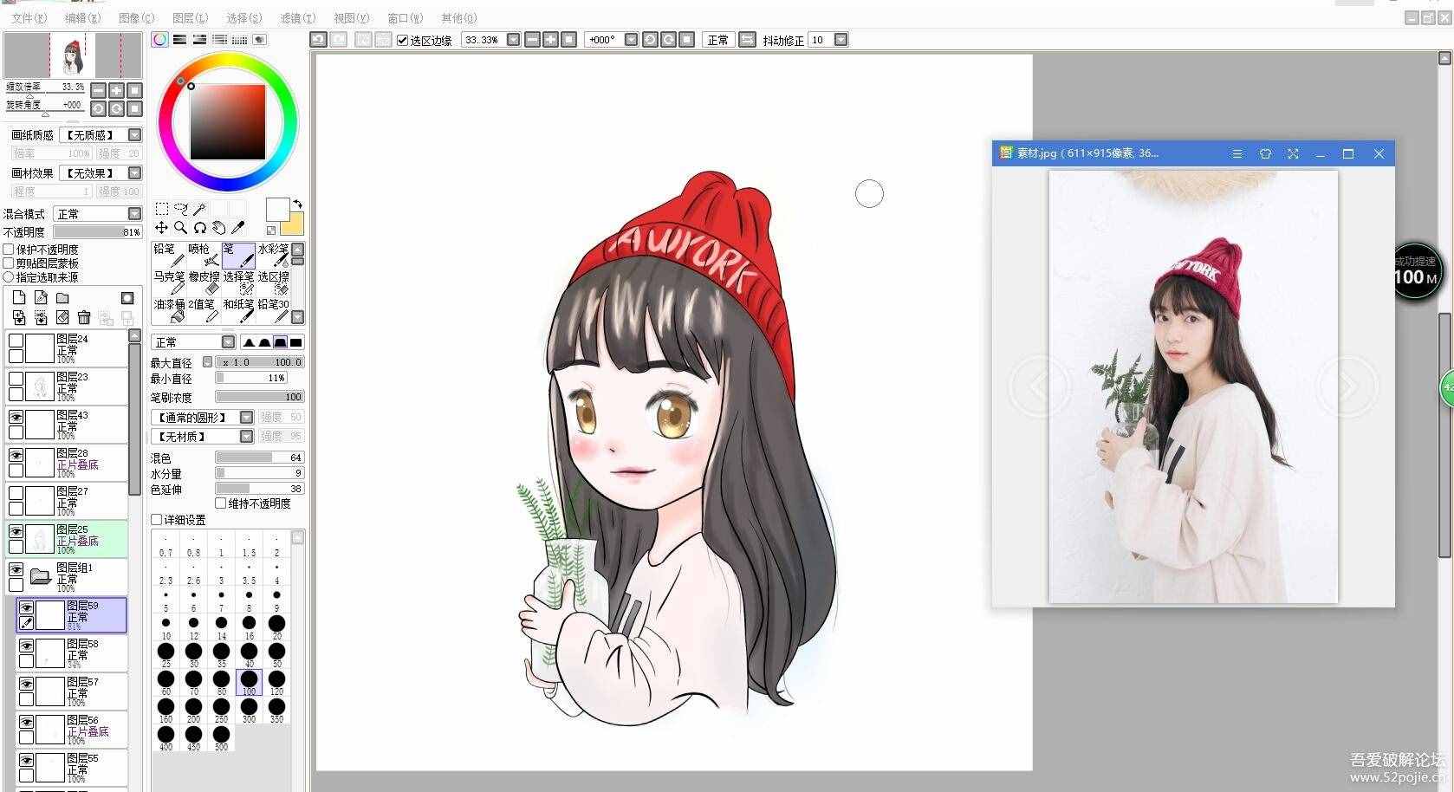The height and width of the screenshot is (792, 1454).
Task: Select the lasso selection tool
Action: (x=181, y=209)
